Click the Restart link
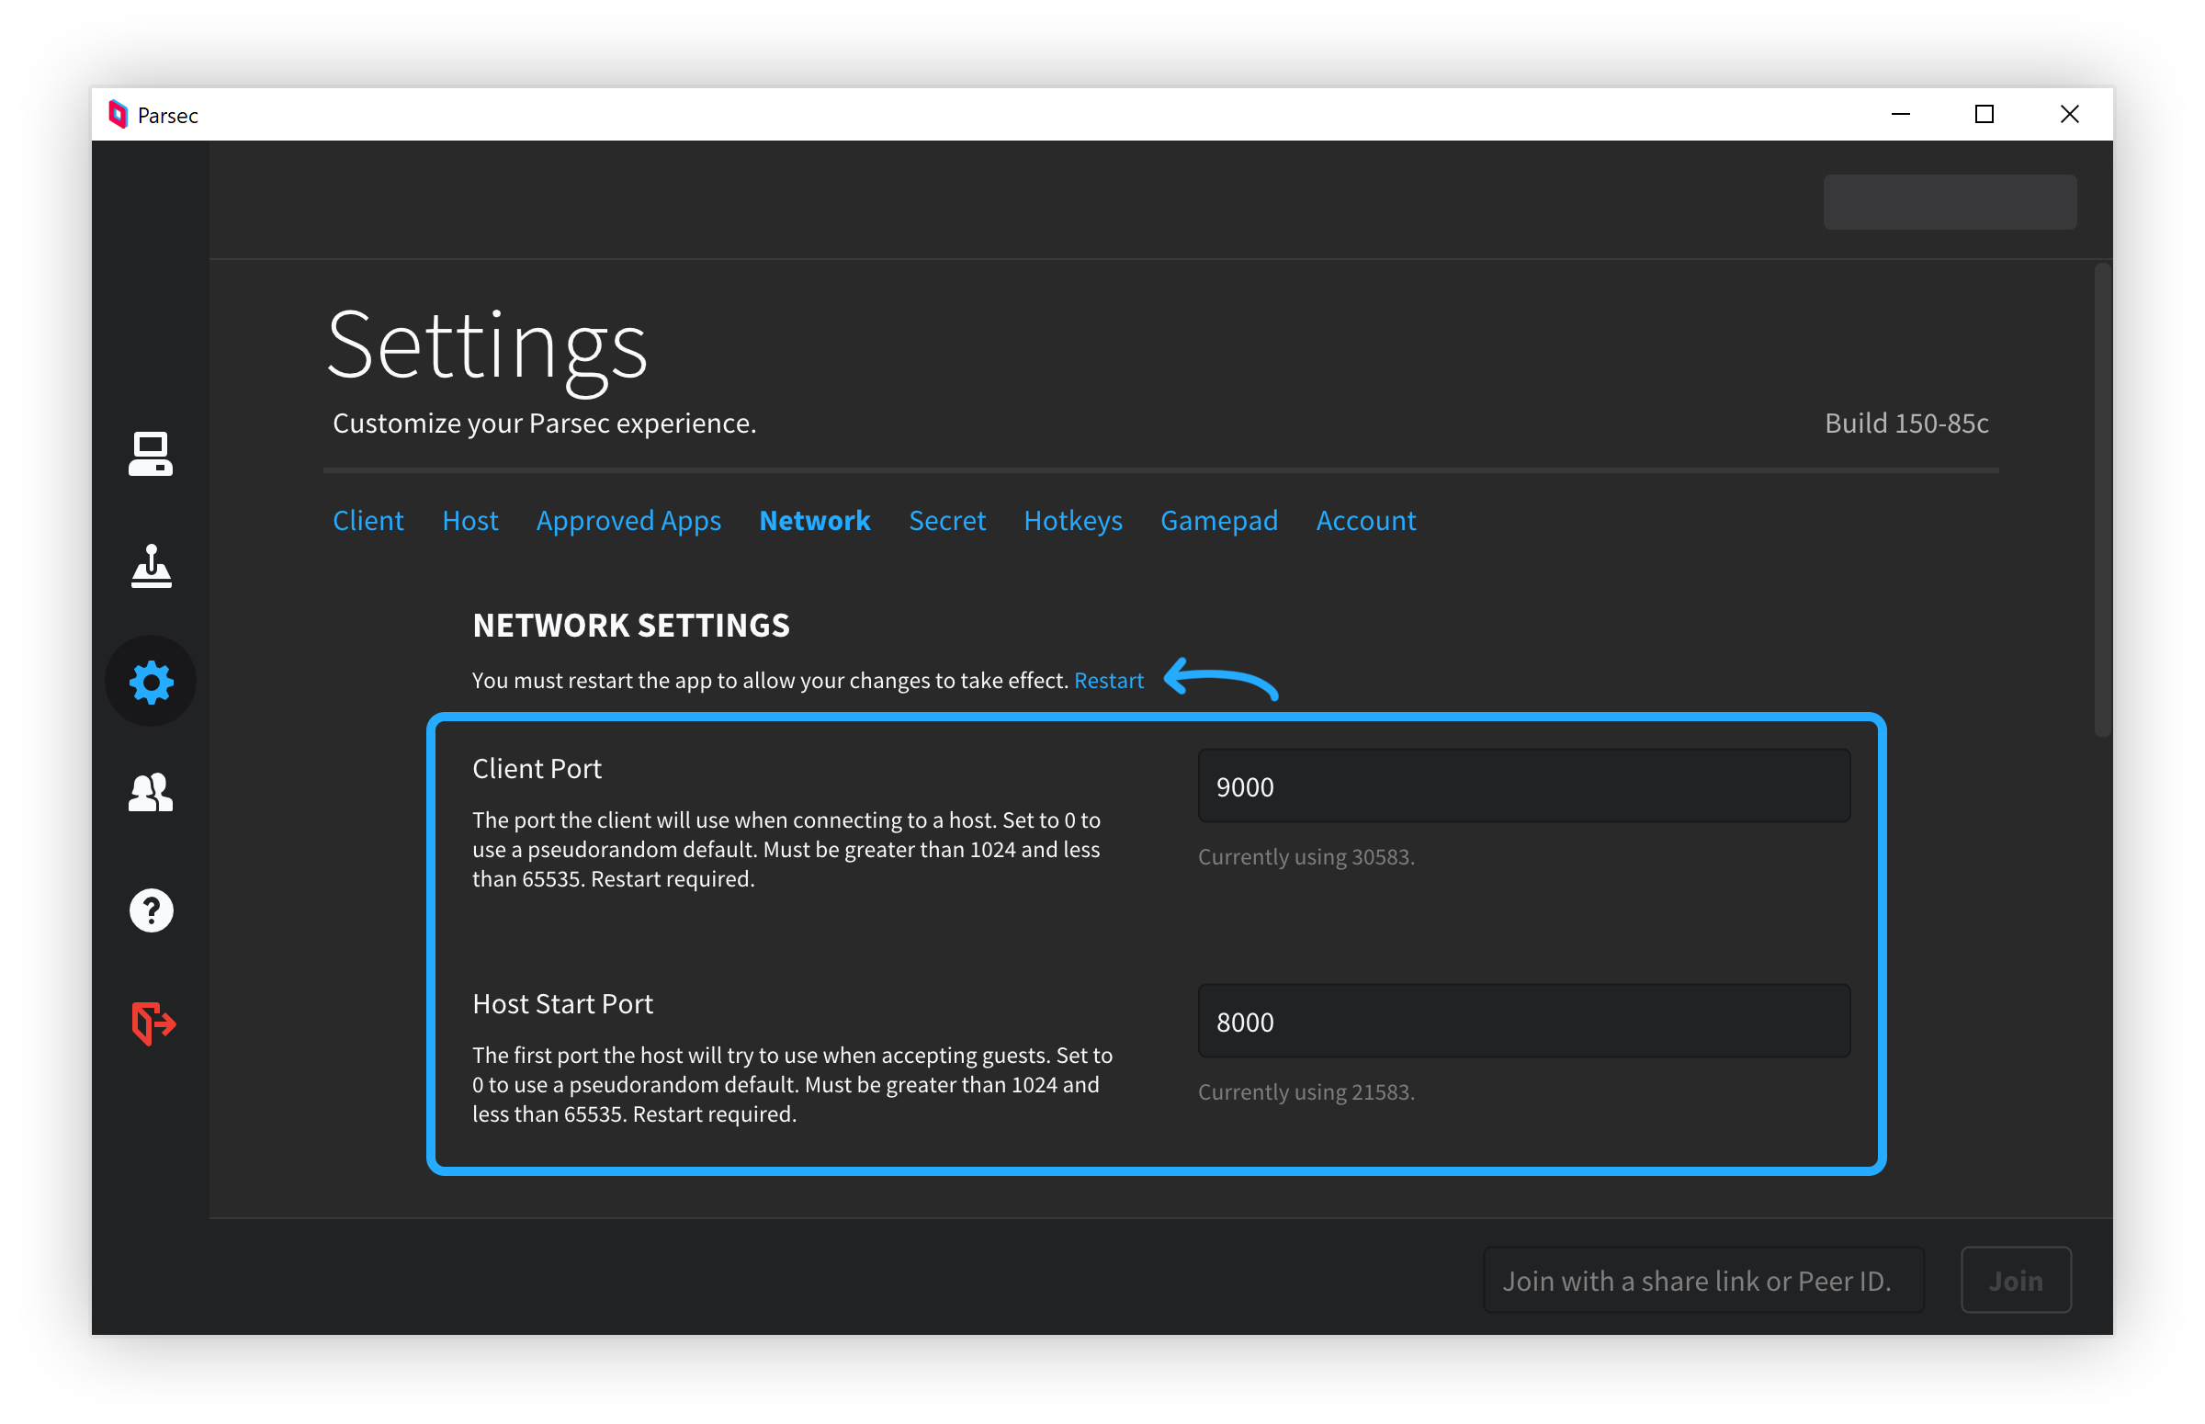The height and width of the screenshot is (1424, 2205). click(1109, 681)
